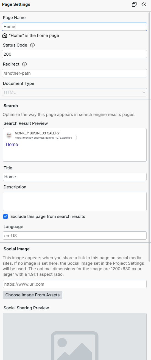
Task: Click the Status Code help icon
Action: pyautogui.click(x=32, y=45)
